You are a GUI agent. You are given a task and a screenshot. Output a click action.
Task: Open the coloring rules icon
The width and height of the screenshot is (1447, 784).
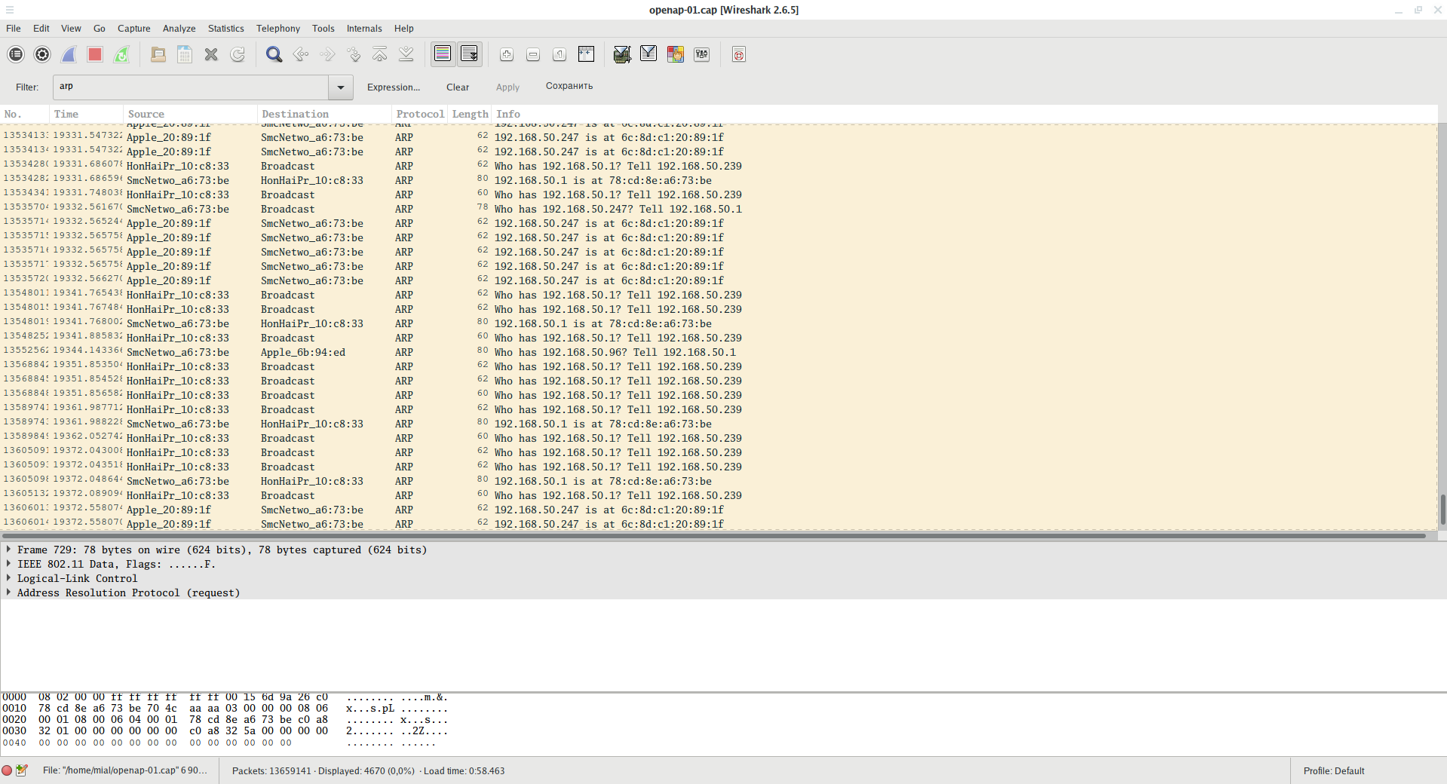tap(675, 54)
